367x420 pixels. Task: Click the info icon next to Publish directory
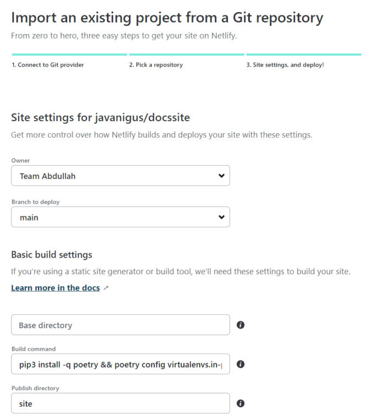click(240, 403)
